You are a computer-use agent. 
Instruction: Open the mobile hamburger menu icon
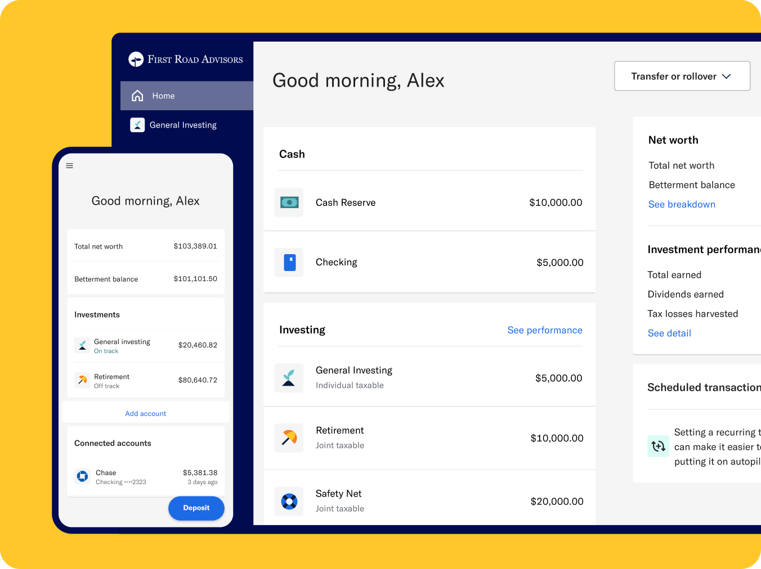70,166
